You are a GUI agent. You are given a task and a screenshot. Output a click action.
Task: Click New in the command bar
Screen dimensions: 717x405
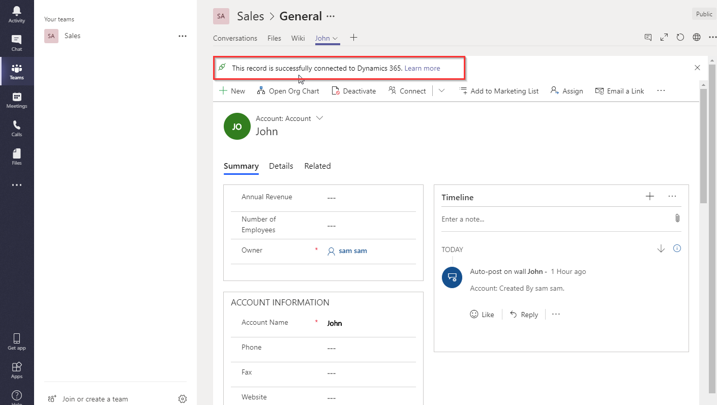click(232, 91)
